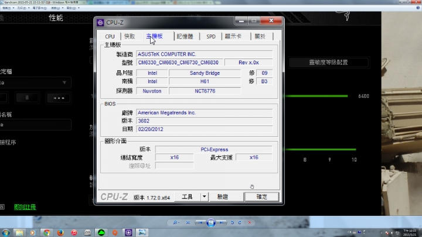
Task: Click the BIOS version 3602 field
Action: coord(205,121)
